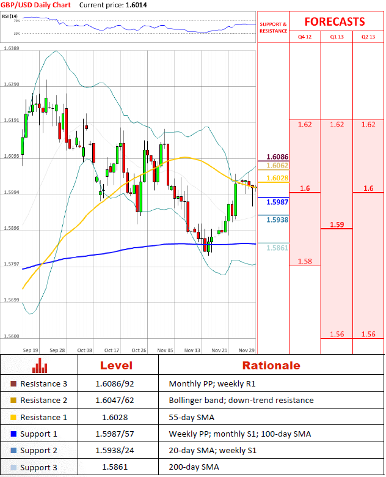Select the Q2 13 forecast column header
The height and width of the screenshot is (477, 386).
pos(368,37)
